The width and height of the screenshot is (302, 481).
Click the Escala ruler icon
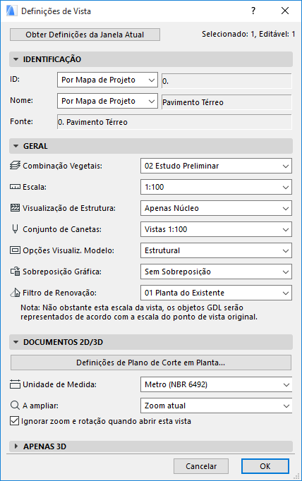15,187
